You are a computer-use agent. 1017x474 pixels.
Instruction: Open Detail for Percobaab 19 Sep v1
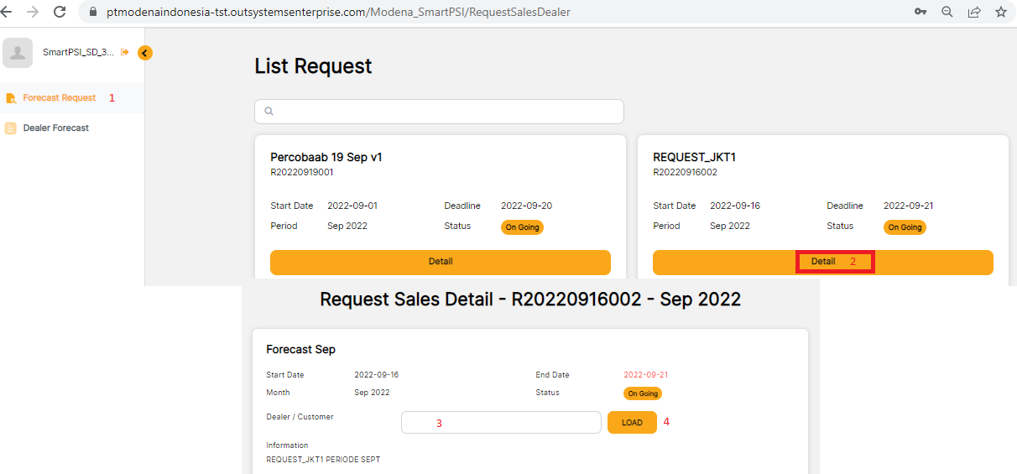[x=440, y=262]
